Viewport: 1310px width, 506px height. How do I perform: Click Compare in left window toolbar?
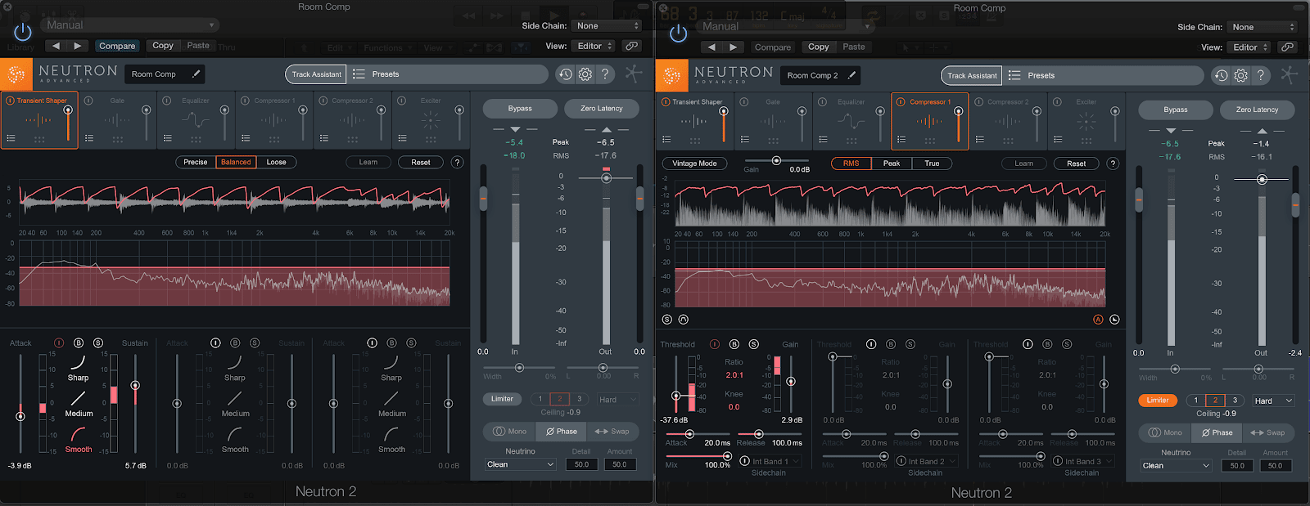tap(117, 46)
